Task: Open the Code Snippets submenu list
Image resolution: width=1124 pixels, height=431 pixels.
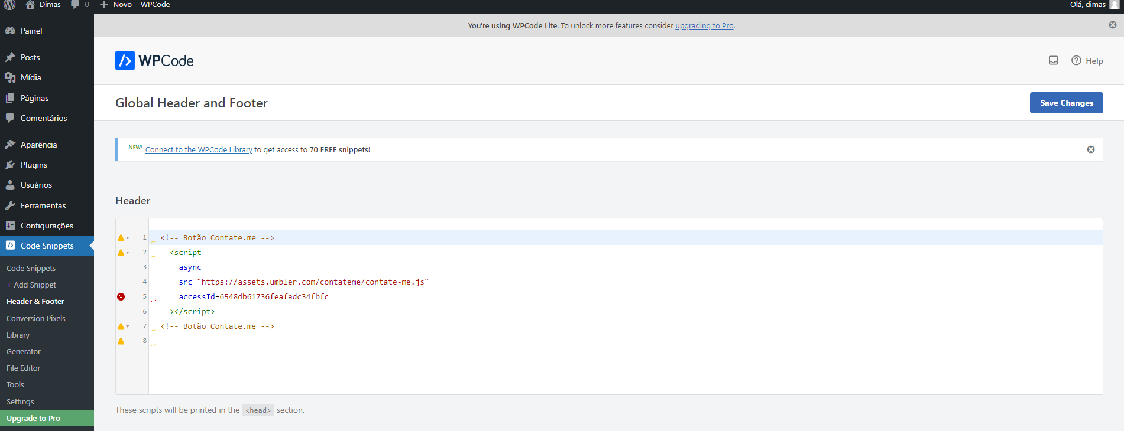Action: click(31, 268)
